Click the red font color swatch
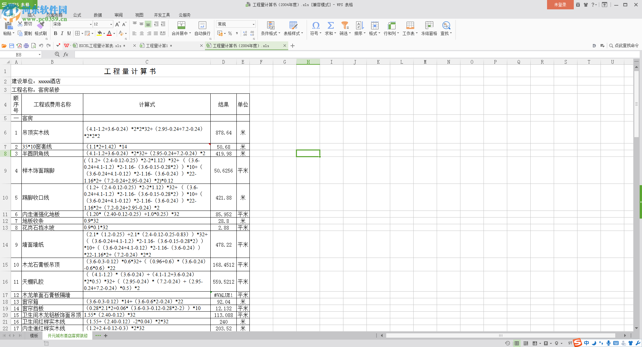 coord(109,33)
